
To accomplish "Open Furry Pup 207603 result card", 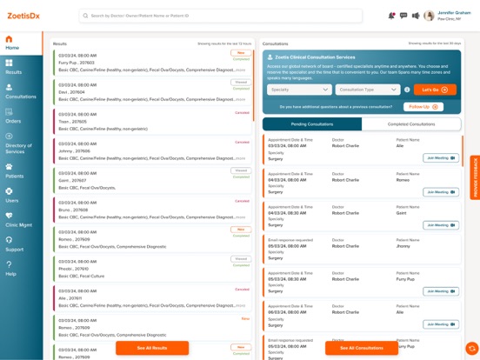I will (x=152, y=63).
